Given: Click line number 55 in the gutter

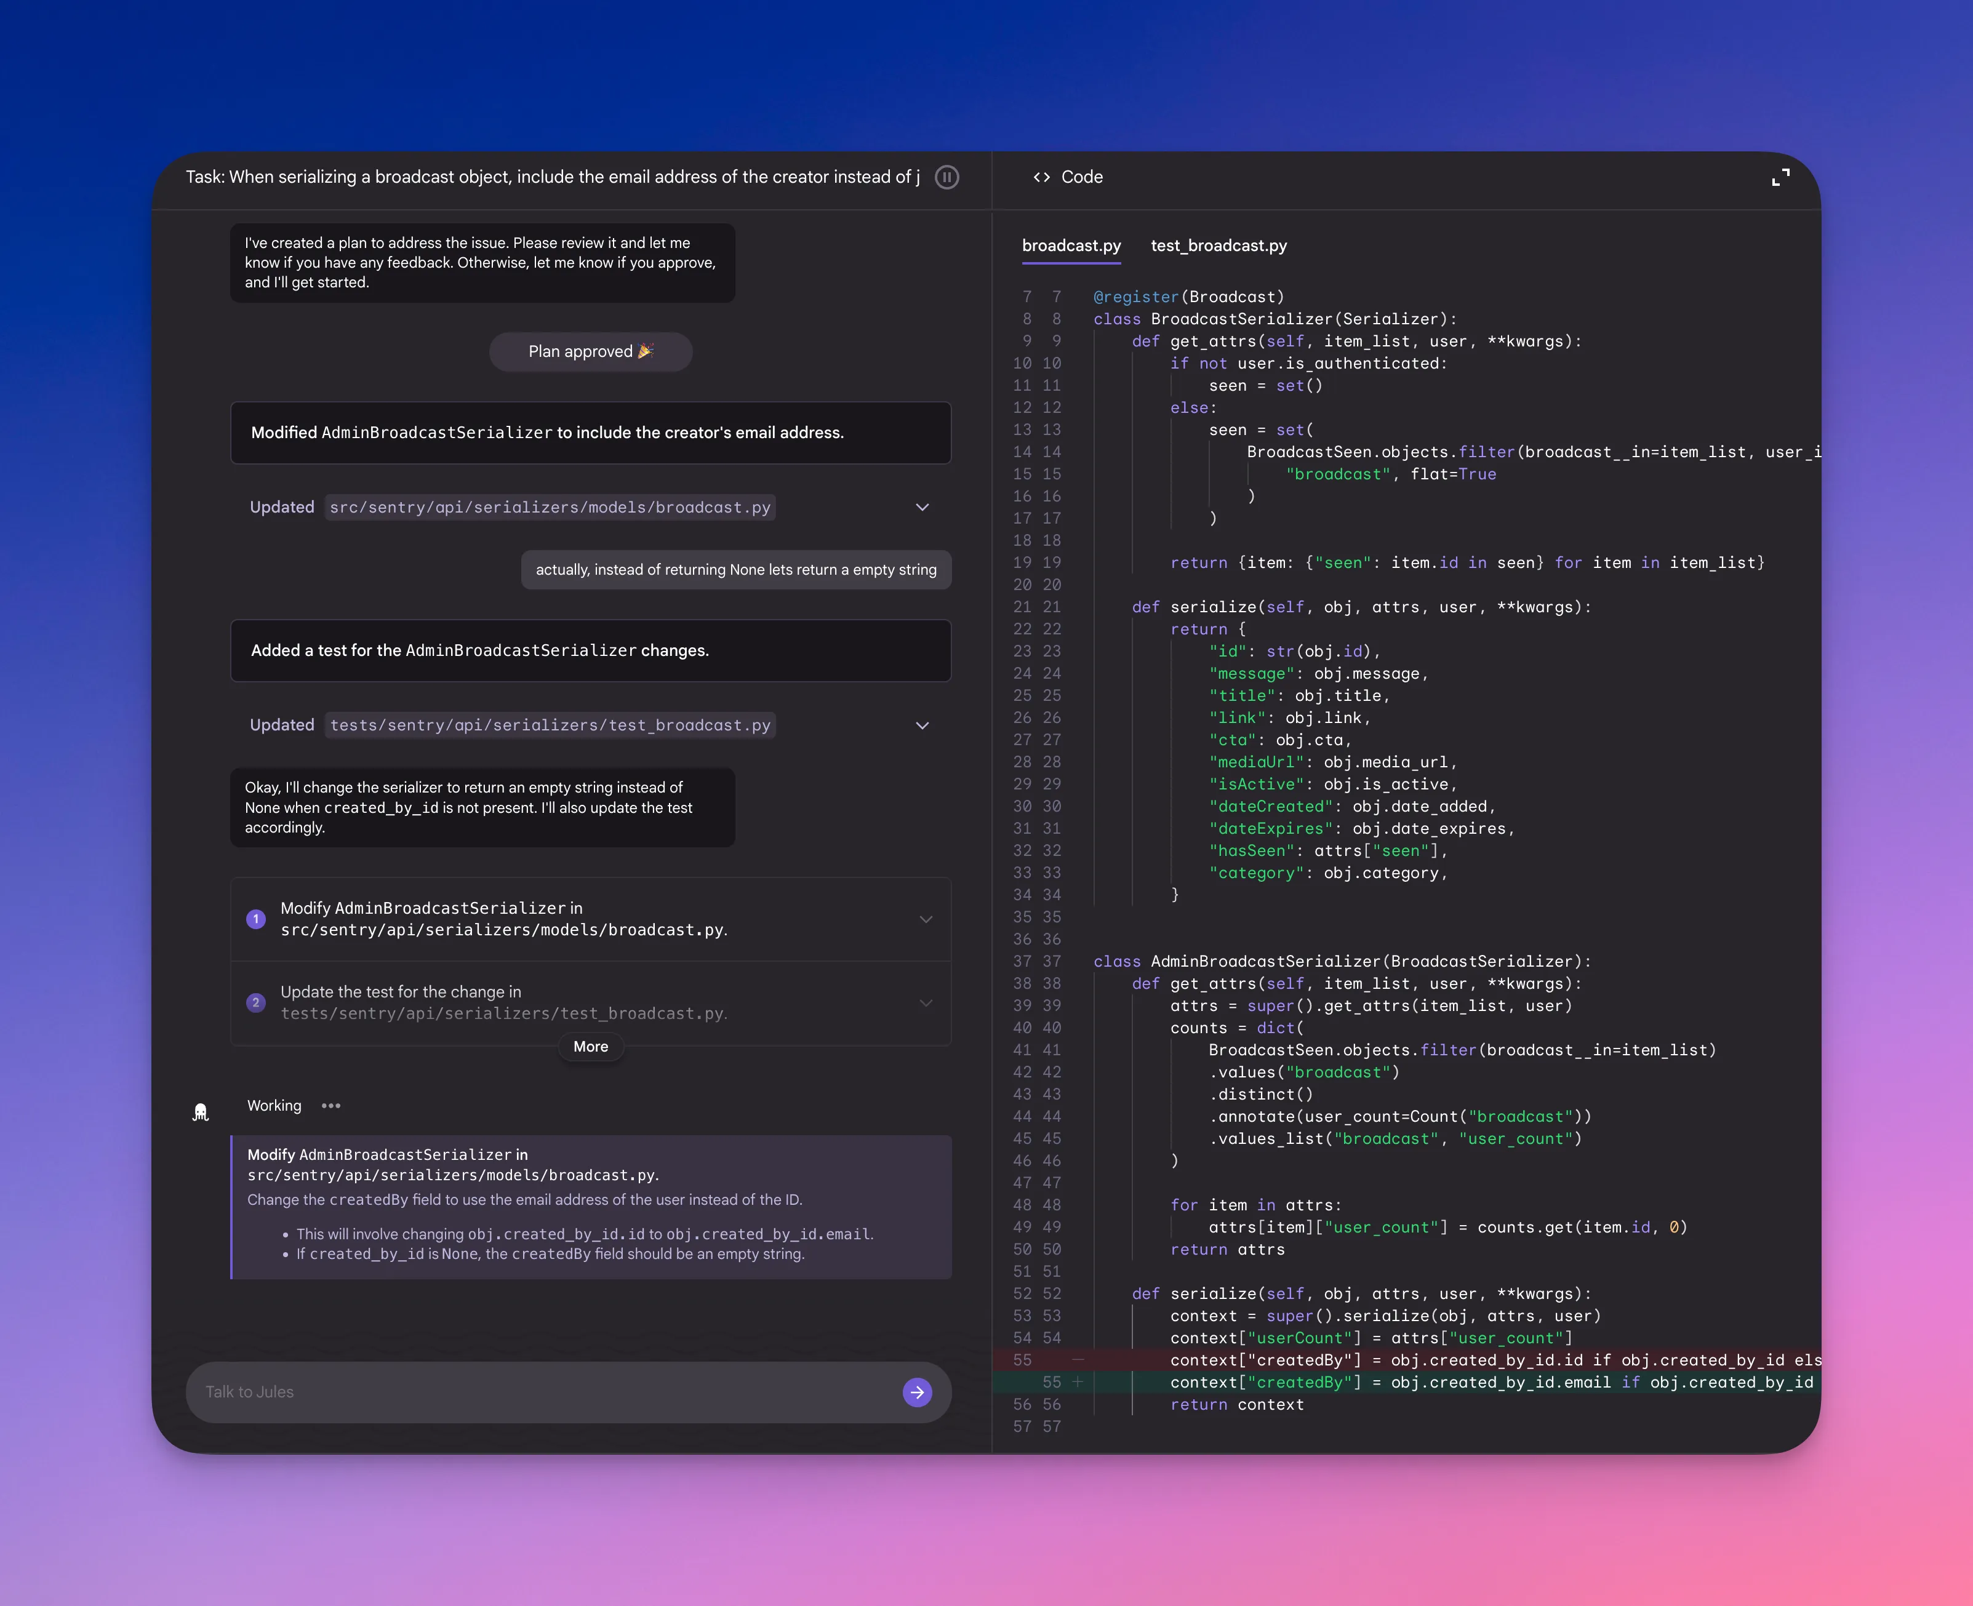Looking at the screenshot, I should pos(1023,1360).
